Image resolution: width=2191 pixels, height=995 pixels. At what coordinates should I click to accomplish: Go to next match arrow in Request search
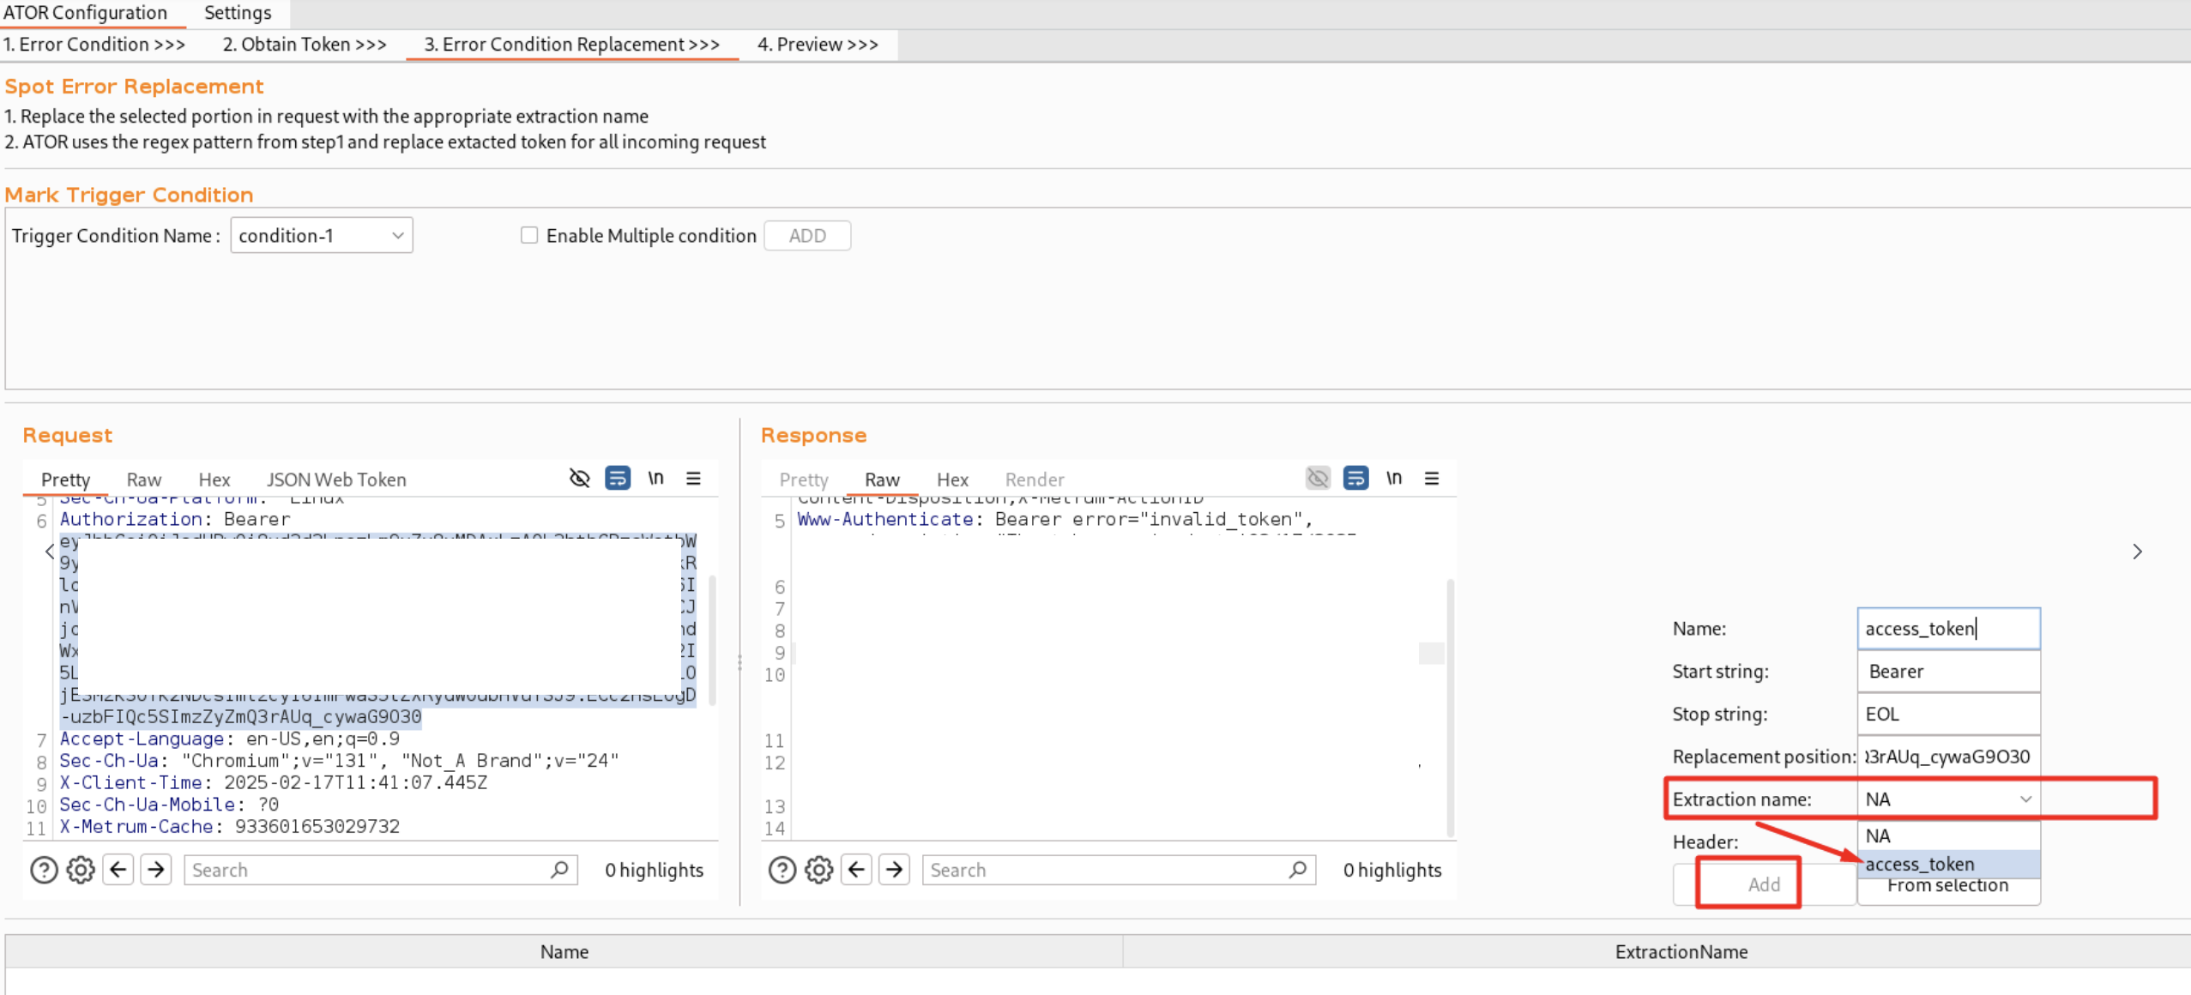[x=156, y=870]
